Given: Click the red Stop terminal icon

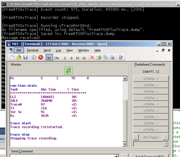Looking at the screenshot, I should (x=41, y=58).
